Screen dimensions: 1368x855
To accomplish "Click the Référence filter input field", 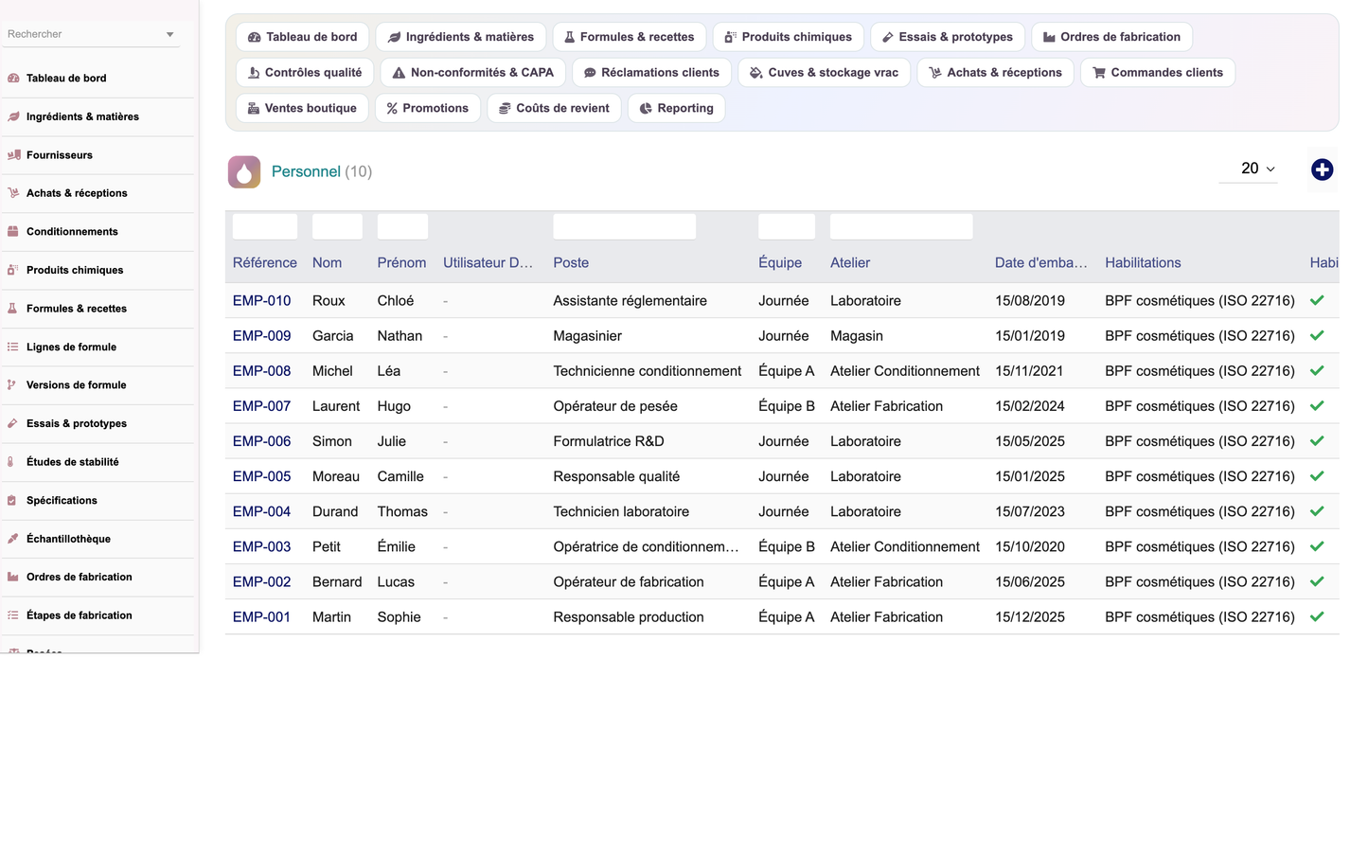I will point(265,226).
